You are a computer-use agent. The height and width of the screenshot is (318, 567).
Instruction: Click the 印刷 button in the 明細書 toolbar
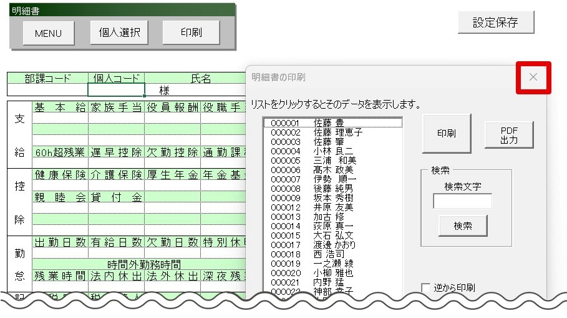191,32
